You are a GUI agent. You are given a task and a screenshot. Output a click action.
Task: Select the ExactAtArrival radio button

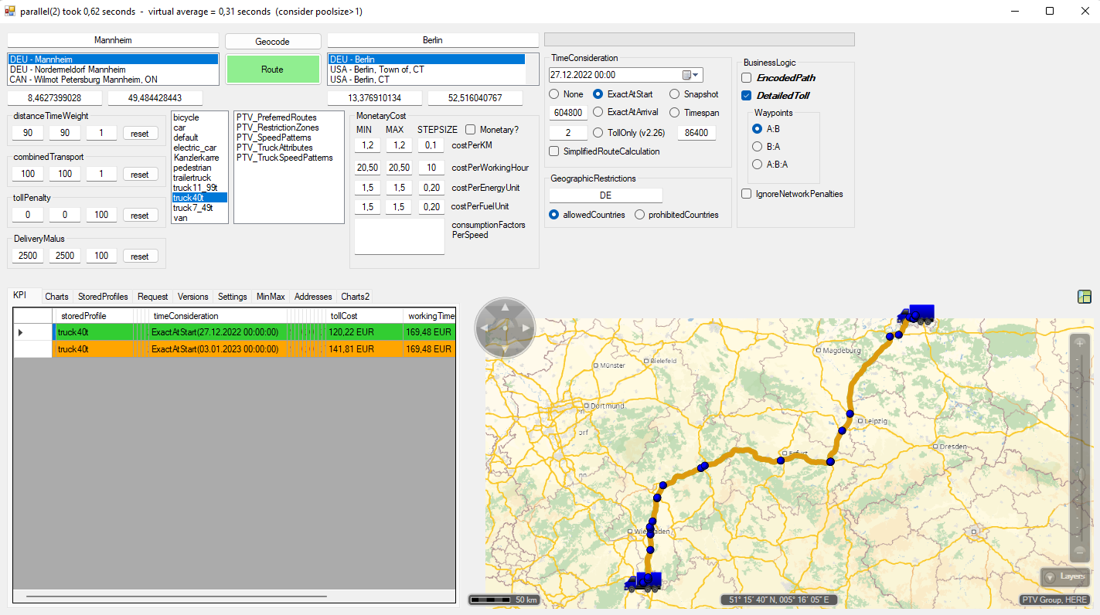pos(598,112)
